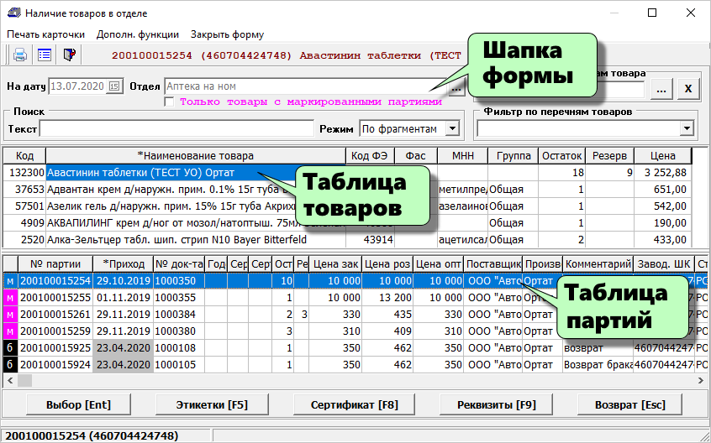Click the Цена опт column header

pyautogui.click(x=439, y=263)
